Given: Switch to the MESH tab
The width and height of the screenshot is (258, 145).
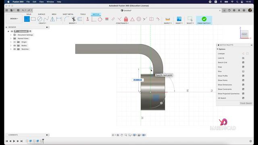Looking at the screenshot, I should [54, 14].
